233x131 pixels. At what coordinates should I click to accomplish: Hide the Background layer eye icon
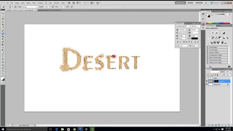click(x=207, y=84)
